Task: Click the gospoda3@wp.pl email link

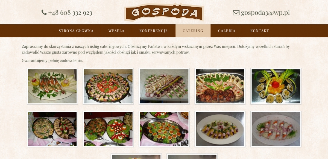Action: [265, 13]
